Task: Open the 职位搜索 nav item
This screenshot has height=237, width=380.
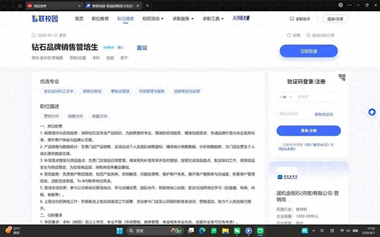Action: (126, 19)
